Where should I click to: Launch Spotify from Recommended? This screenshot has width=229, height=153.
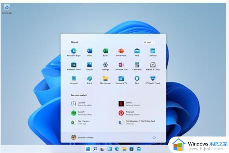(82, 113)
